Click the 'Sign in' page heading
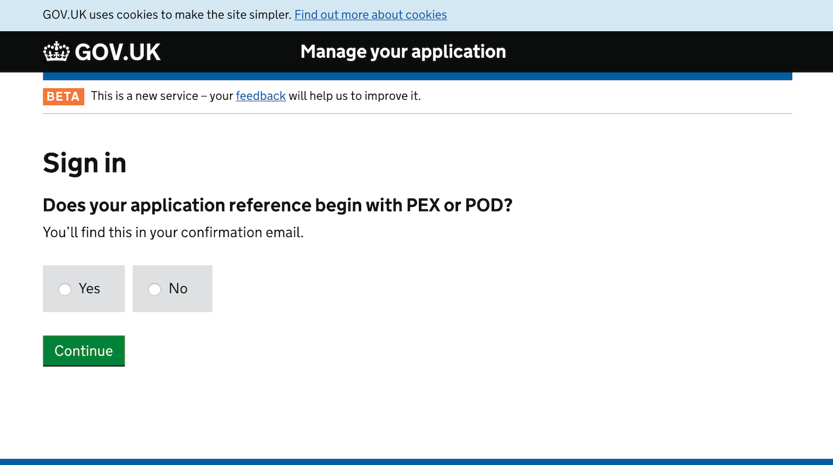The width and height of the screenshot is (833, 465). (x=84, y=163)
